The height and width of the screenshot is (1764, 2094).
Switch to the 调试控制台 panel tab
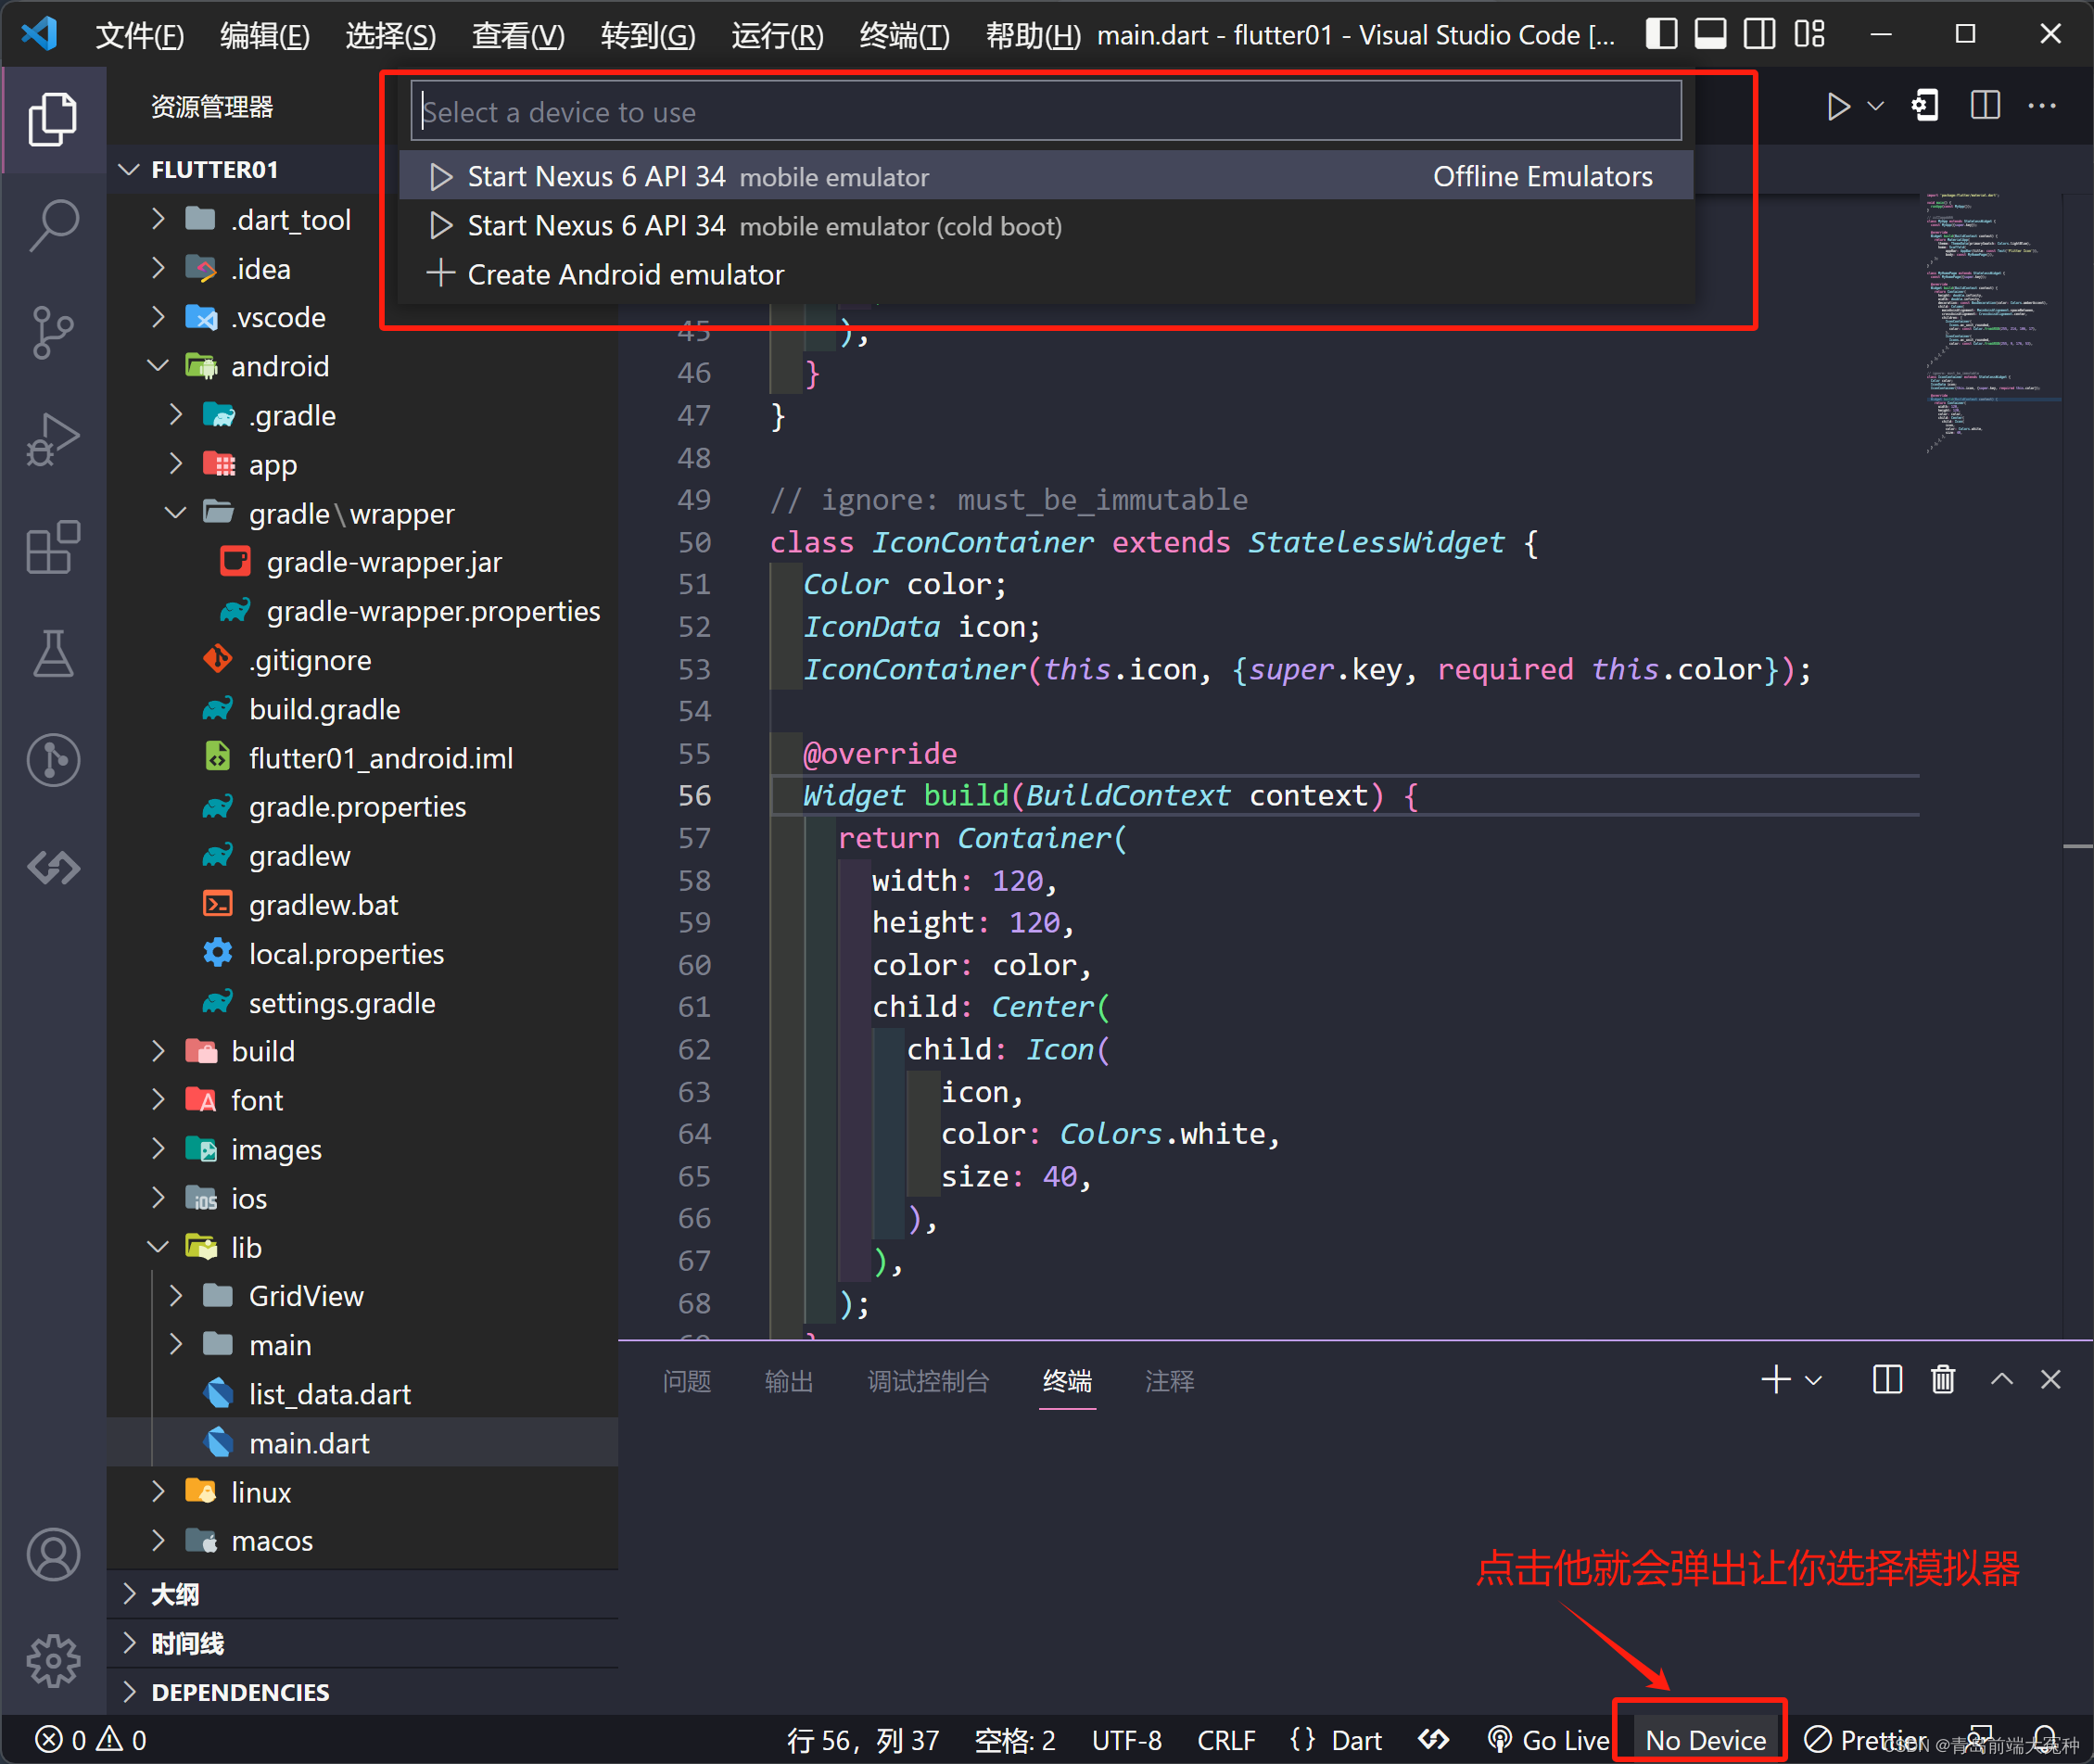coord(927,1381)
